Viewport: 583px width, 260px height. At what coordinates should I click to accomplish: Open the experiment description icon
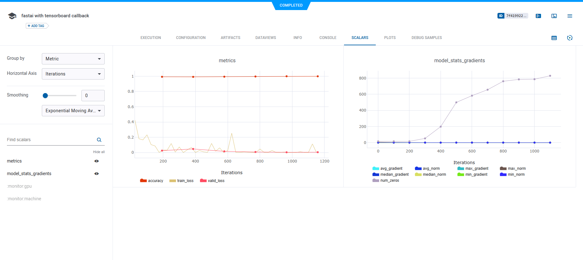[538, 16]
